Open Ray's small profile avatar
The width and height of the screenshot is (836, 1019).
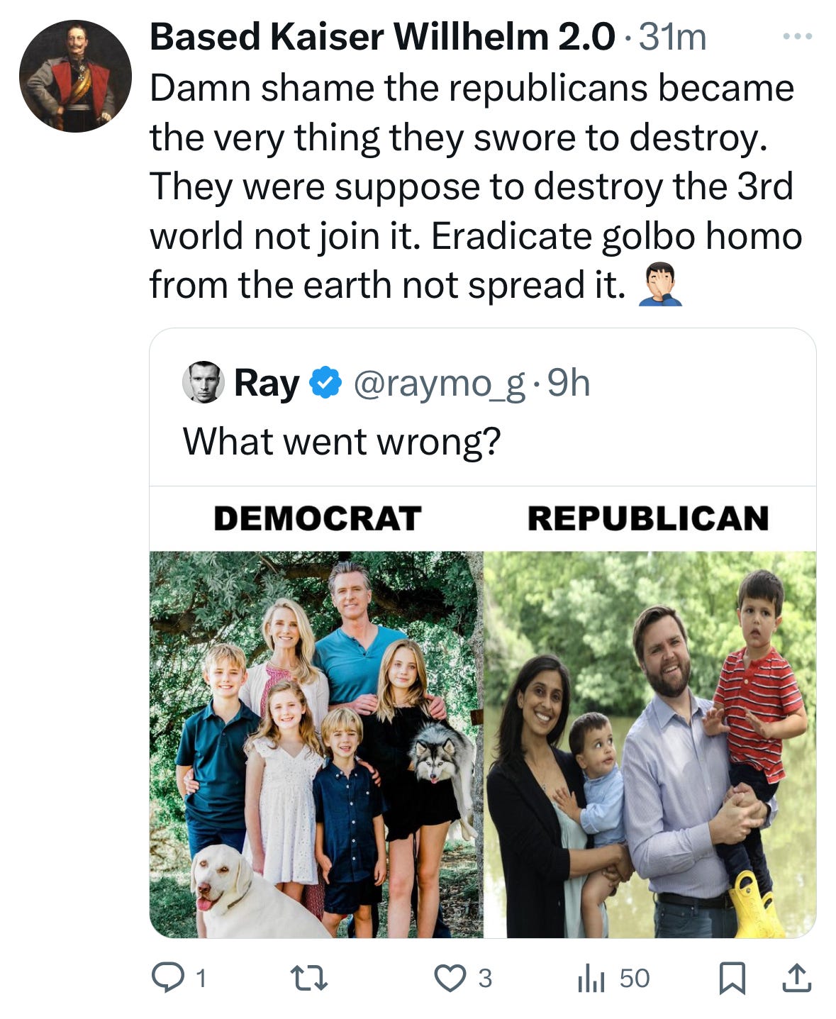click(x=204, y=382)
